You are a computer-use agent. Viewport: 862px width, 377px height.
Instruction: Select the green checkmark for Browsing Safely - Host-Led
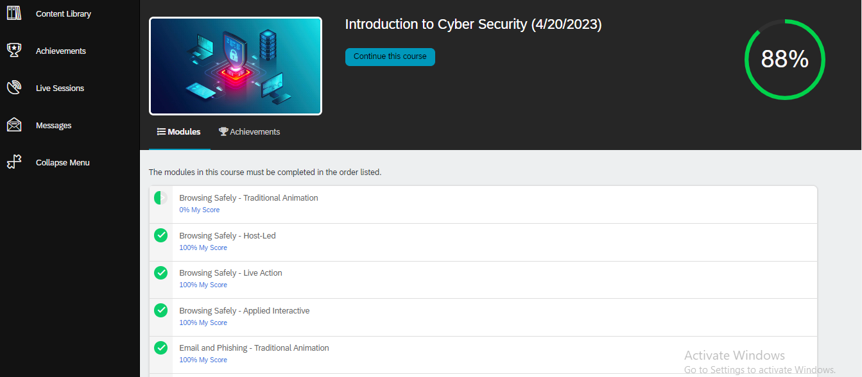[160, 235]
